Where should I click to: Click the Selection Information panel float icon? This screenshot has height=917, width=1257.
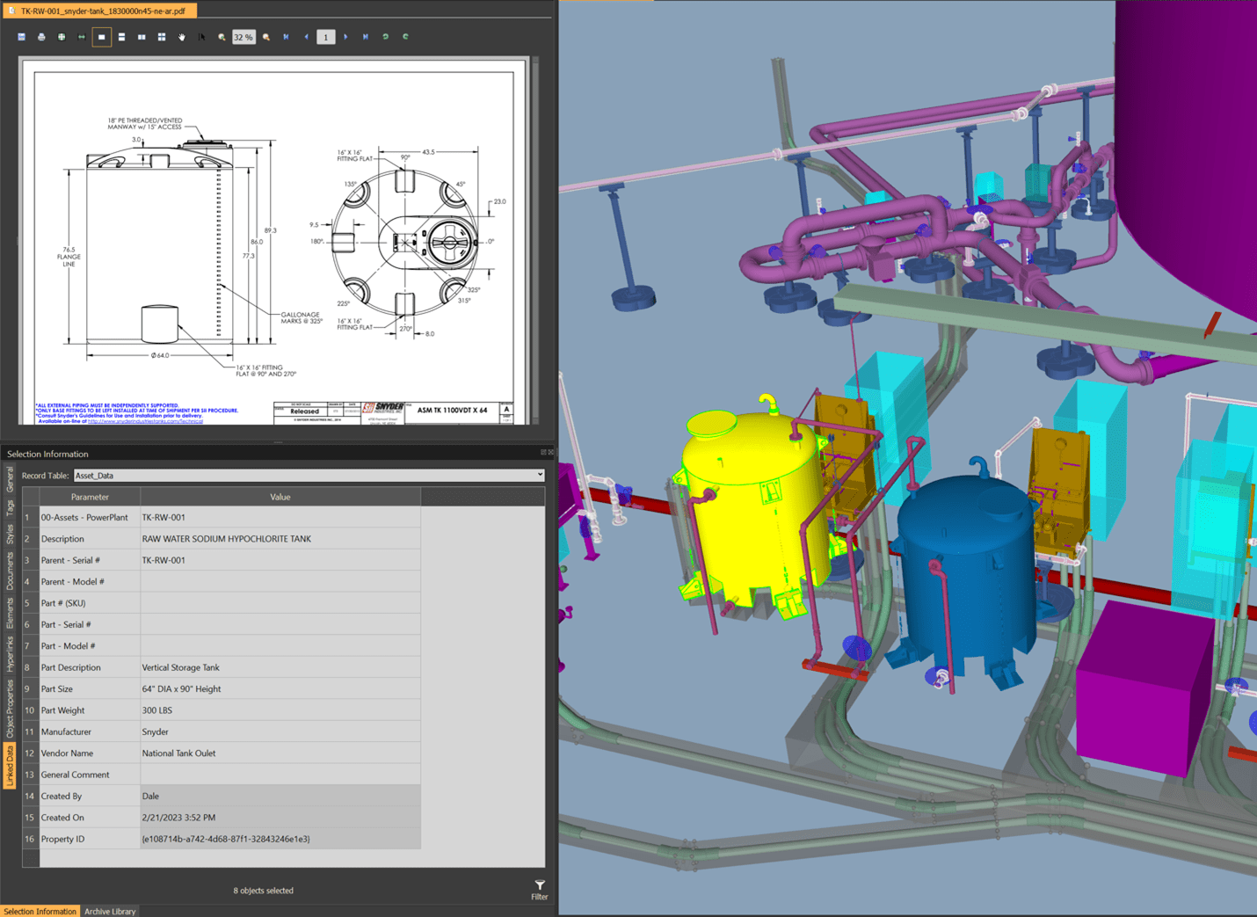[543, 453]
